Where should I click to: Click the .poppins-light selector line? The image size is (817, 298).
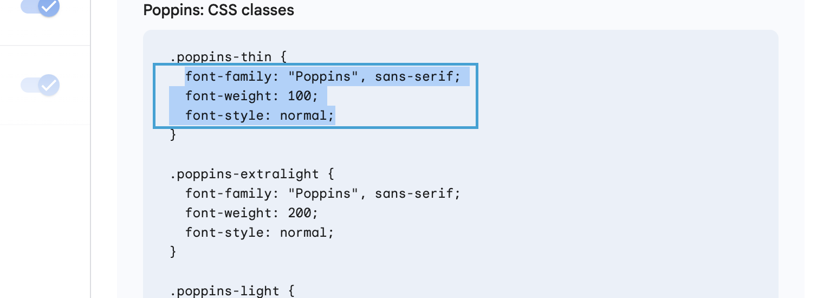232,291
